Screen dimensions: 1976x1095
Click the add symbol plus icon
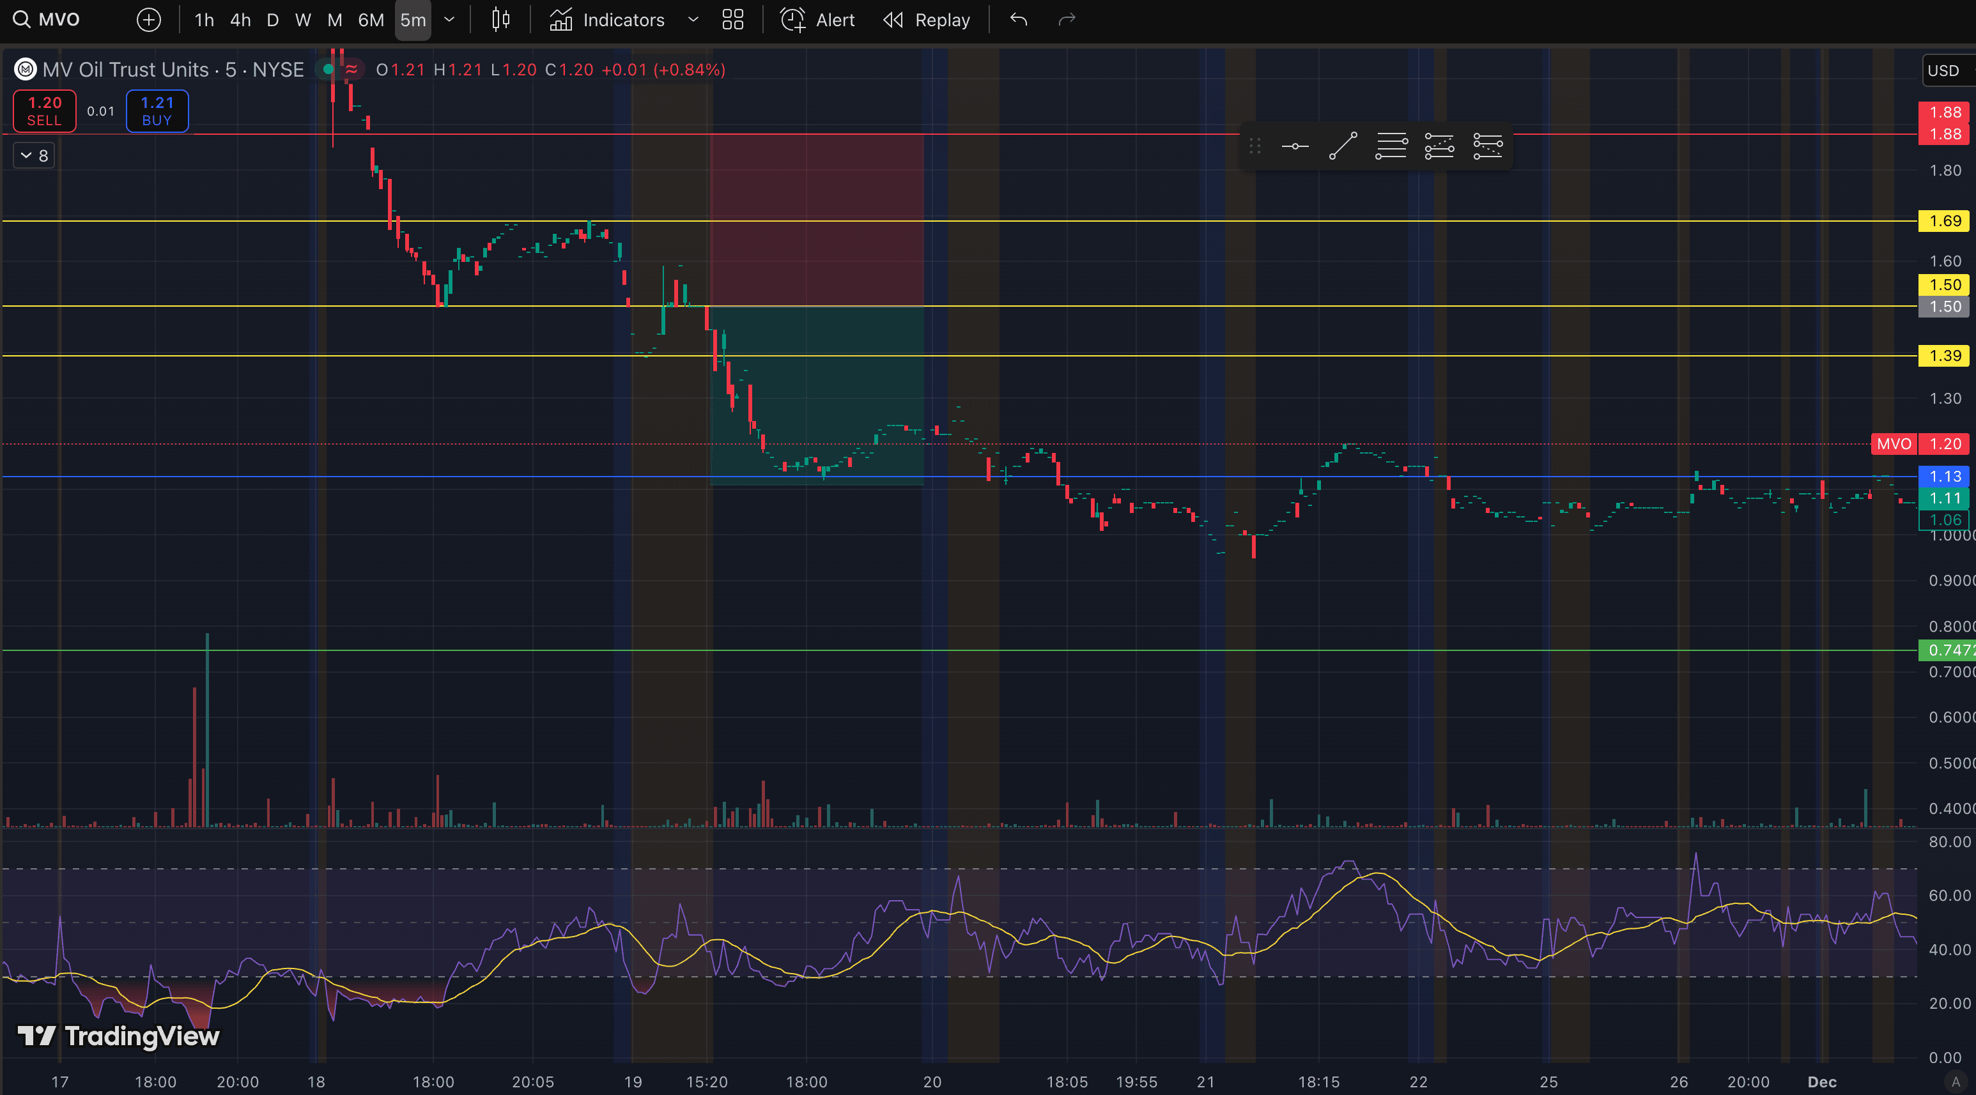coord(149,20)
